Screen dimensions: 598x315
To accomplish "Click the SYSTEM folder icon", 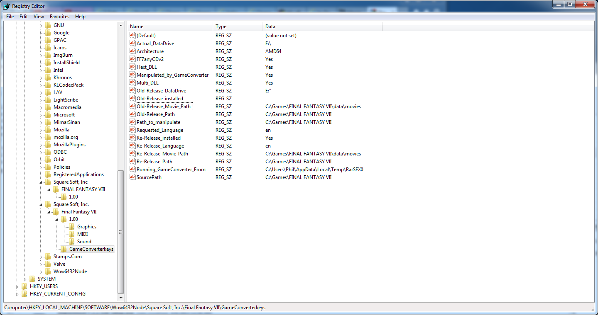I will coord(32,279).
